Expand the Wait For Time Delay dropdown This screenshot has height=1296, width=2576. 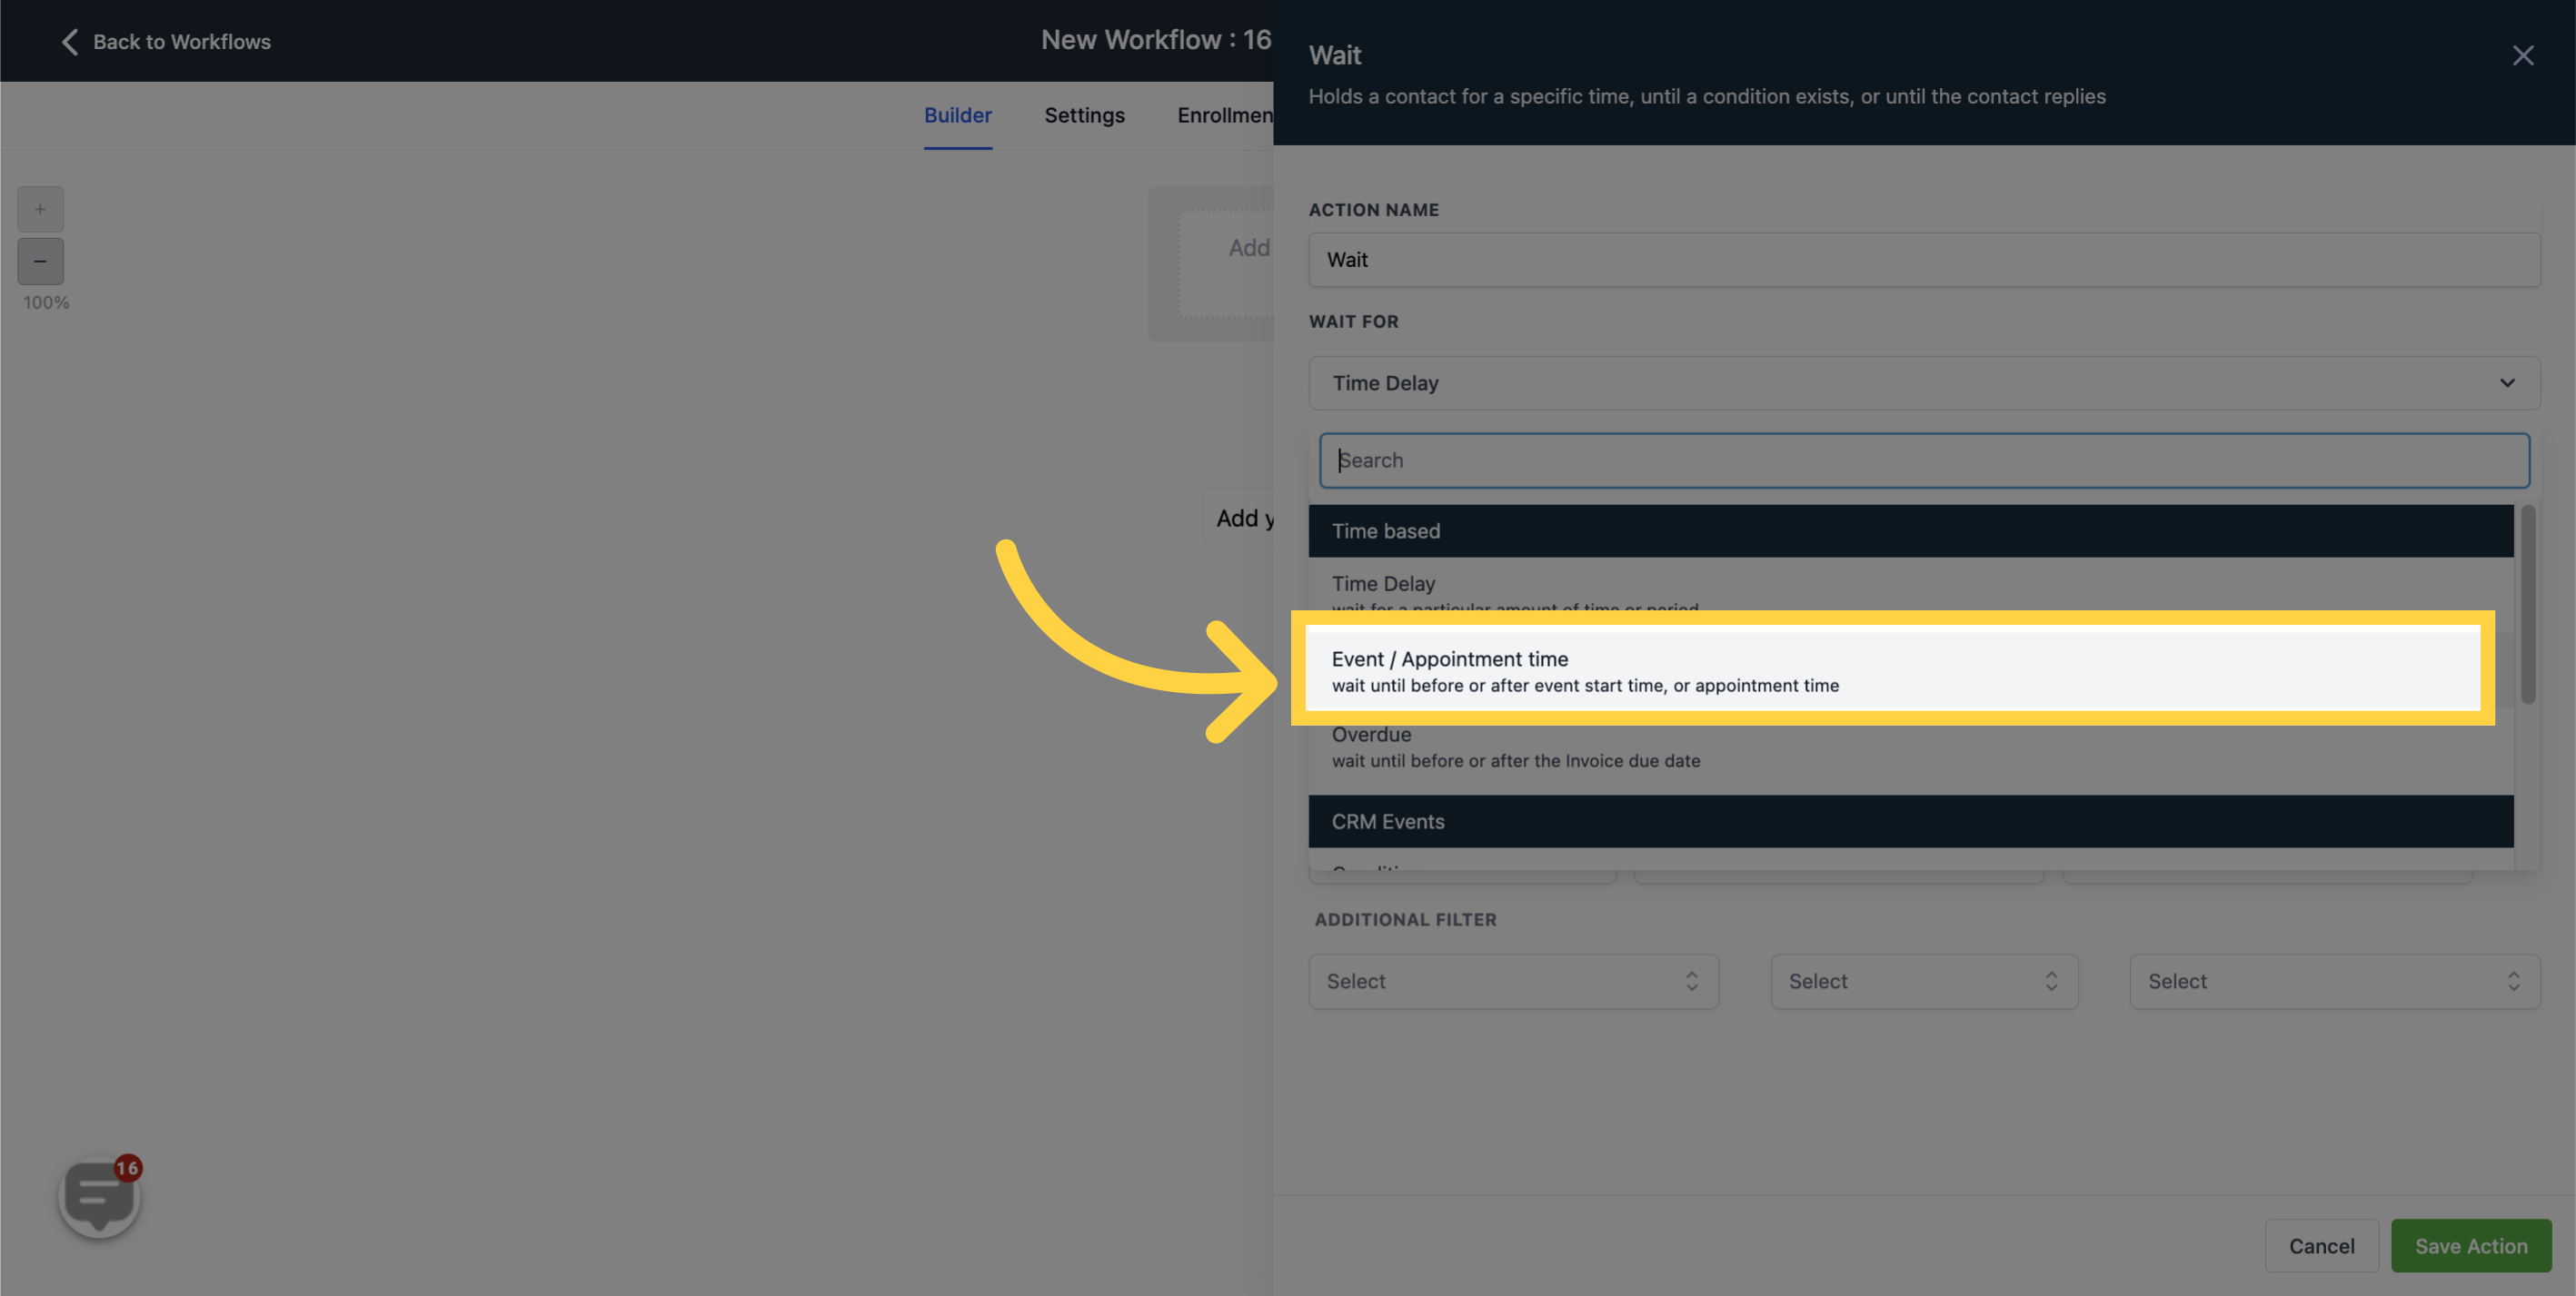tap(1923, 382)
